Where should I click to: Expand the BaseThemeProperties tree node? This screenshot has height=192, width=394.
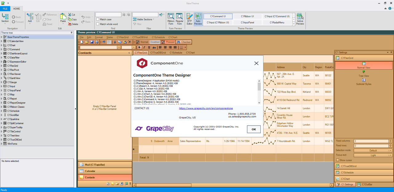pyautogui.click(x=2, y=37)
